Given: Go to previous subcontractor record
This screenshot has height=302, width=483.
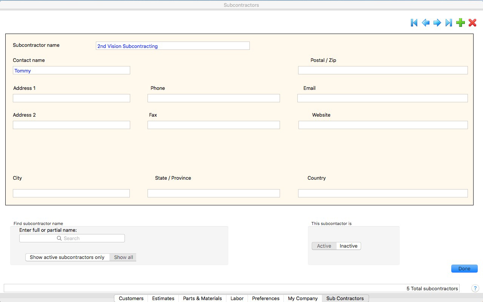Looking at the screenshot, I should point(426,23).
